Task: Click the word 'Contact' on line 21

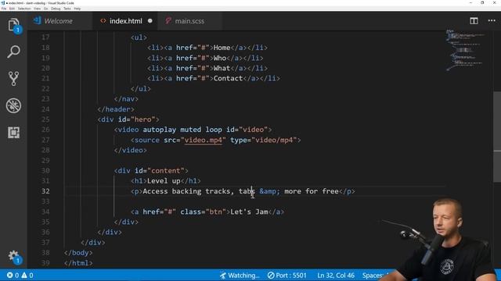Action: [x=228, y=78]
